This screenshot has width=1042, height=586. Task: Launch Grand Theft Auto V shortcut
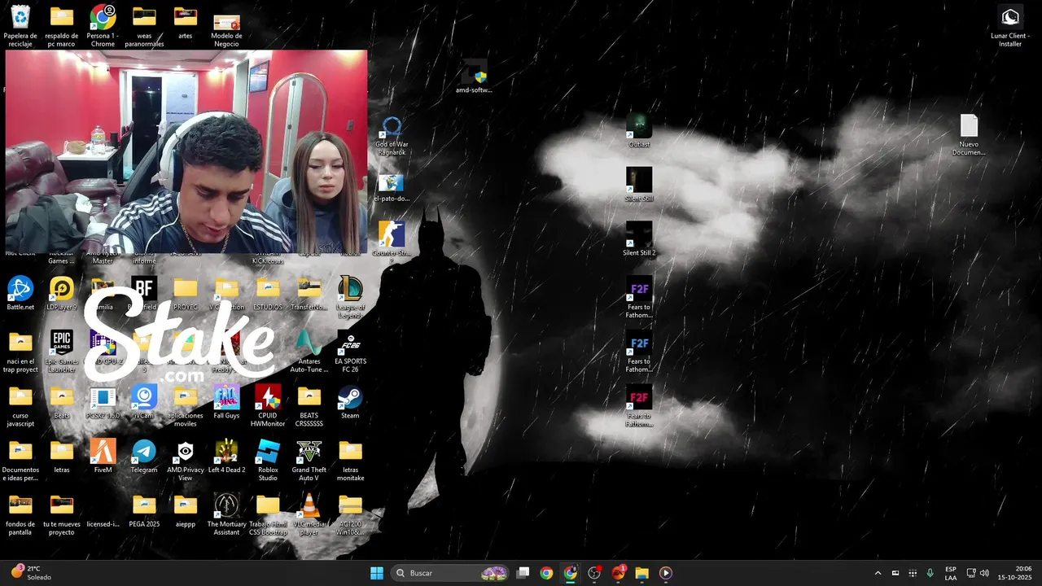coord(309,460)
